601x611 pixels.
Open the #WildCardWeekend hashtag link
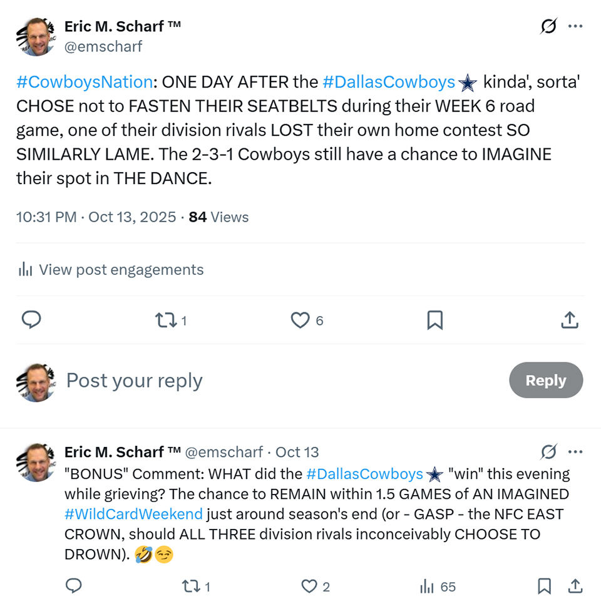(x=133, y=515)
